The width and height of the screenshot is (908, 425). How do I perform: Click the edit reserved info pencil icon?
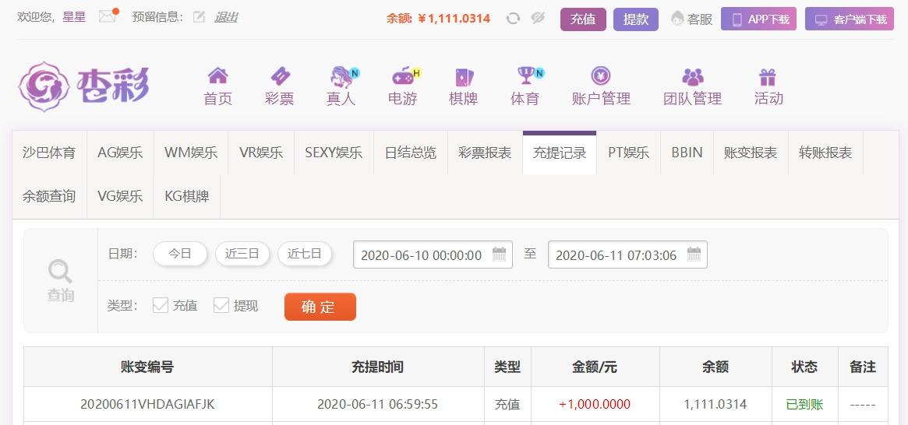point(200,17)
